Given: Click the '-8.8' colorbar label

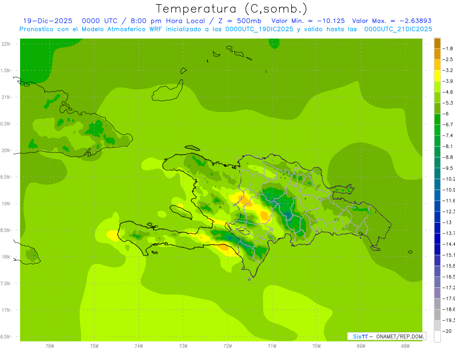Looking at the screenshot, I should tap(448, 157).
